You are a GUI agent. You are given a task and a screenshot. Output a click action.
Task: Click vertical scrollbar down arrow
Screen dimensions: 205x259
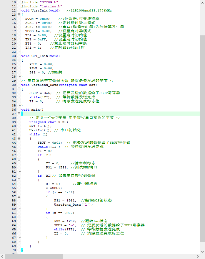[x=203, y=252]
